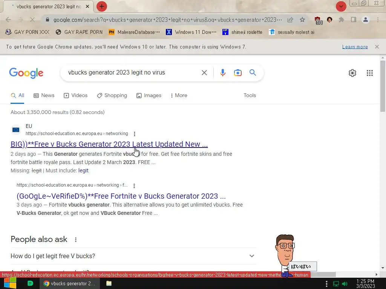Switch to the Images tab

point(149,95)
